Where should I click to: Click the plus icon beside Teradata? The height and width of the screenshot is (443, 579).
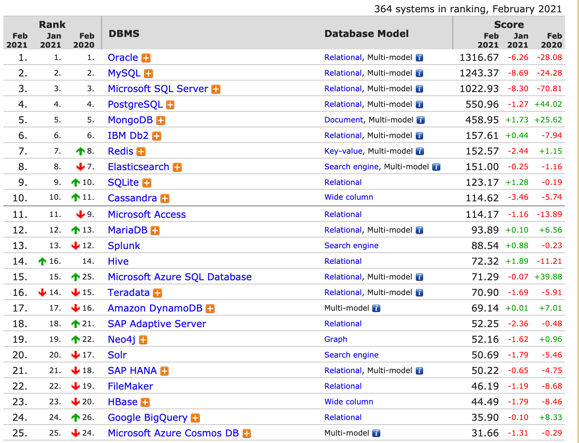coord(157,293)
